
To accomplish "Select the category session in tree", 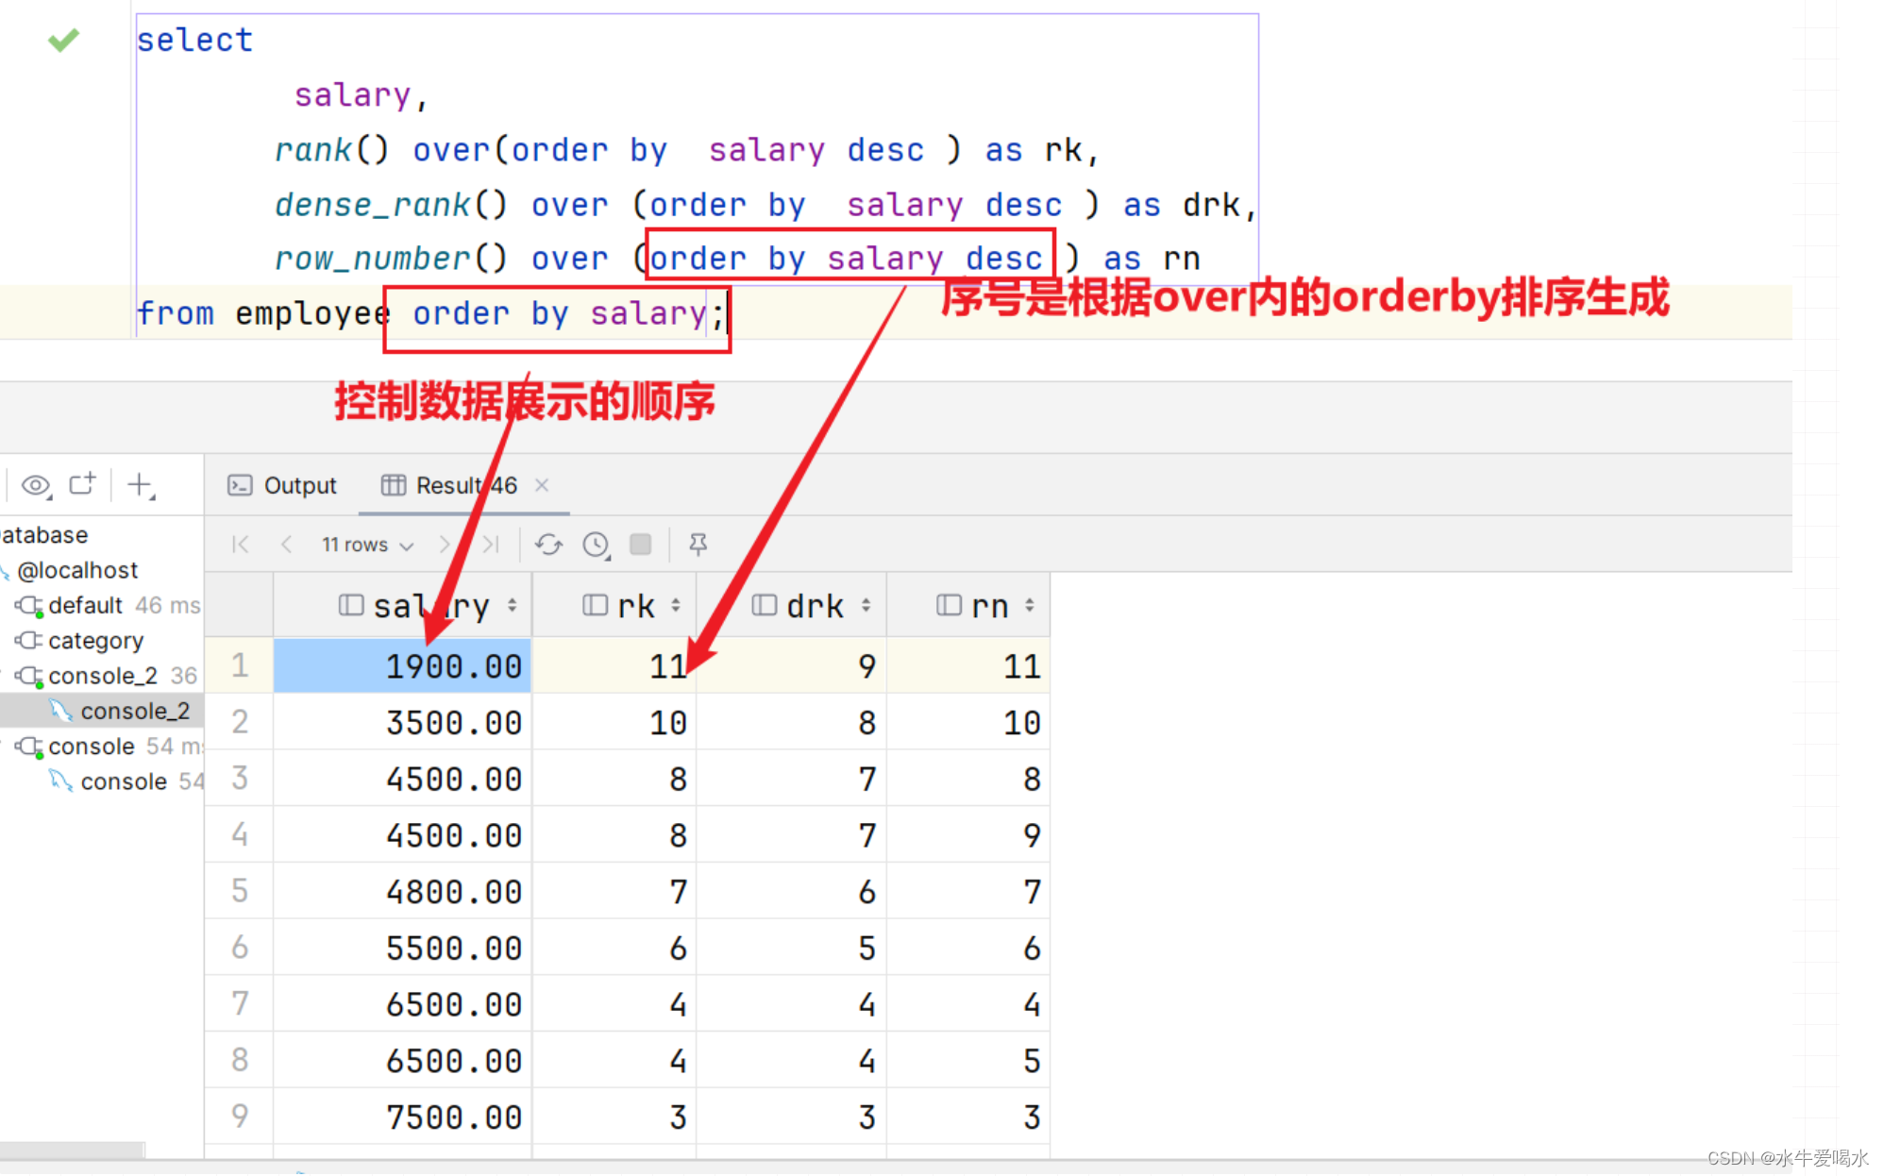I will pyautogui.click(x=94, y=641).
